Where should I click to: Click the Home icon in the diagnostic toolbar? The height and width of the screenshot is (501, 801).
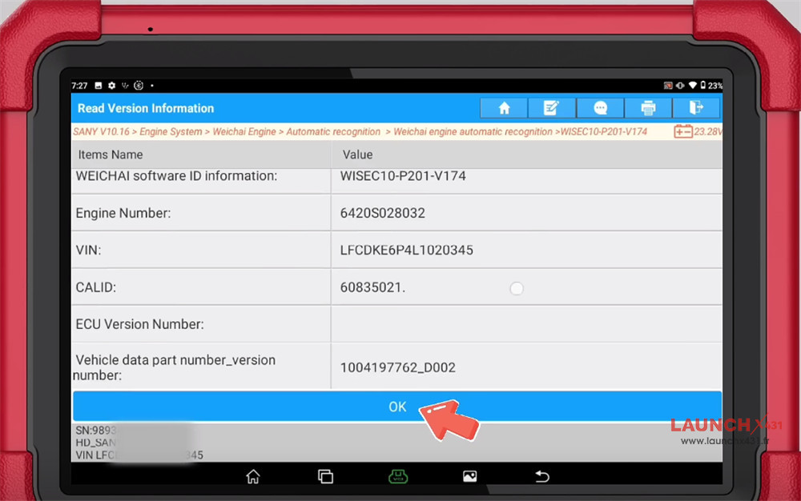click(504, 107)
